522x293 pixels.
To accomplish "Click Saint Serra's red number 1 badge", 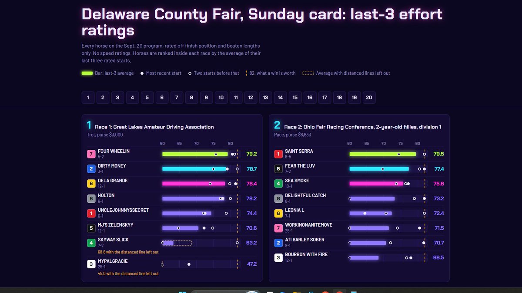I will coord(278,154).
